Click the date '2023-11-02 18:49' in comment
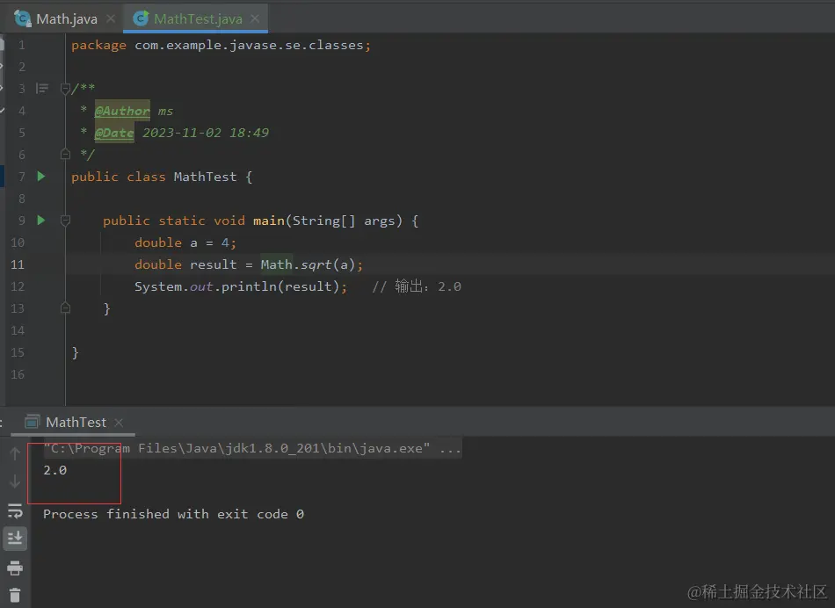This screenshot has height=608, width=835. (x=206, y=133)
